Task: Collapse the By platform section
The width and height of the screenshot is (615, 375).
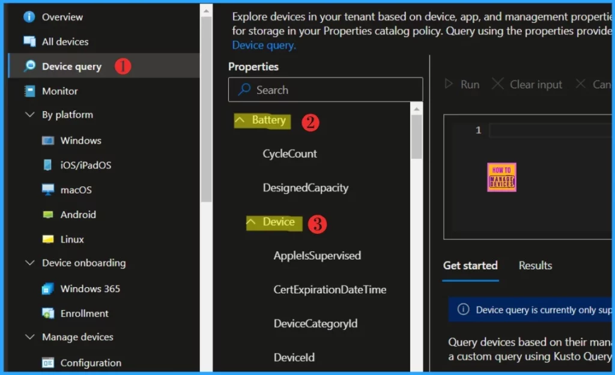Action: [29, 115]
